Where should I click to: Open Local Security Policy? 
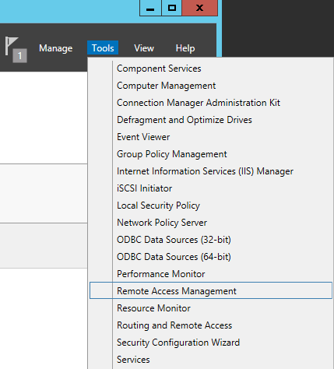pyautogui.click(x=158, y=206)
